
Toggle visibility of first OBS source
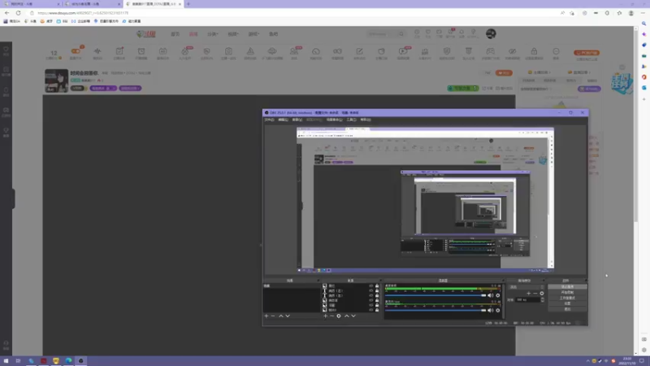(x=371, y=286)
